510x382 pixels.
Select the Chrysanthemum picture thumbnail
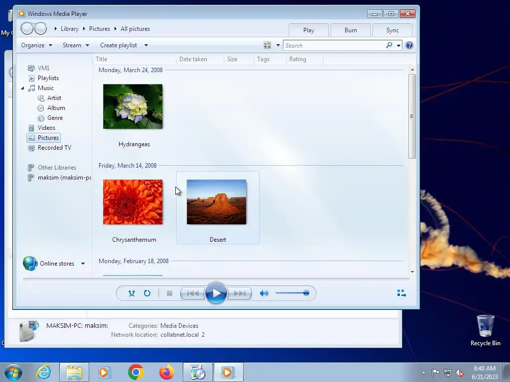[x=132, y=202]
